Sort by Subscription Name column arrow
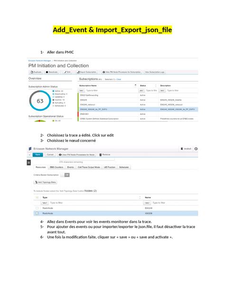Image resolution: width=225 pixels, height=301 pixels. pyautogui.click(x=135, y=85)
